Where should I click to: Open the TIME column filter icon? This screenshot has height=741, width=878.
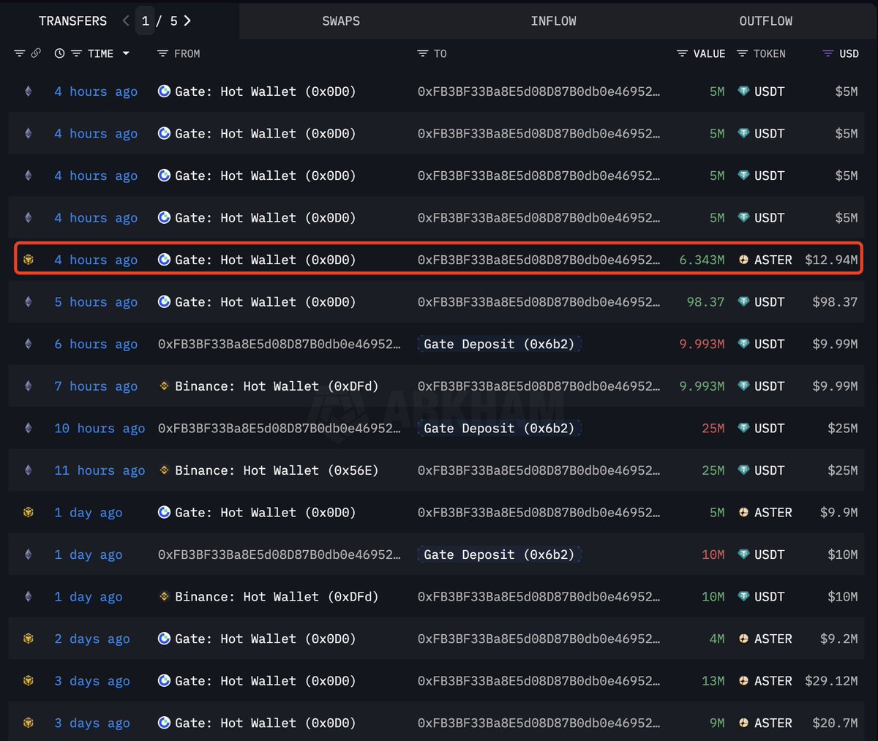coord(76,53)
